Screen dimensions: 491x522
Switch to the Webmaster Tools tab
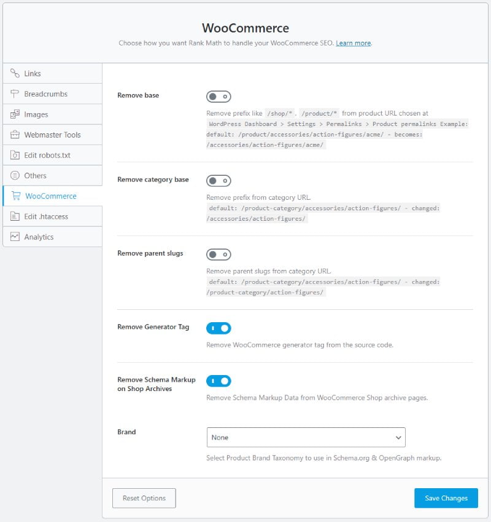[52, 135]
